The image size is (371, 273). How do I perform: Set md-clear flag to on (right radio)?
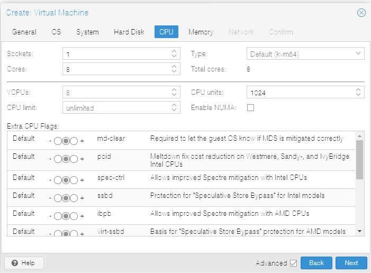(74, 141)
